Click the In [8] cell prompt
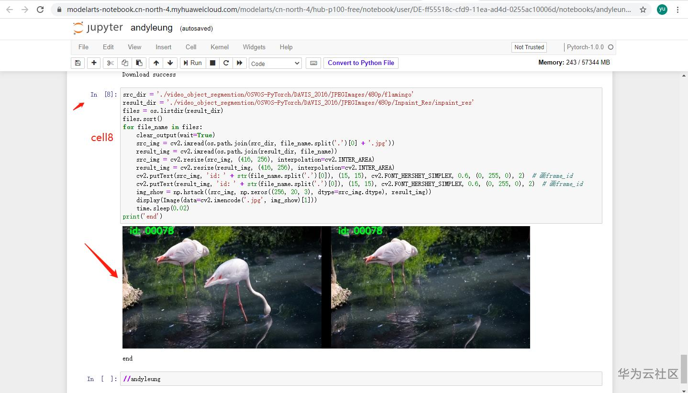This screenshot has height=393, width=688. point(104,95)
